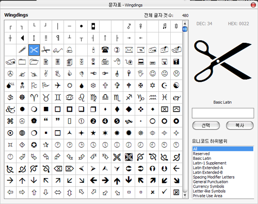Pick the closed folder glyph
This screenshot has width=258, height=204.
(22, 62)
